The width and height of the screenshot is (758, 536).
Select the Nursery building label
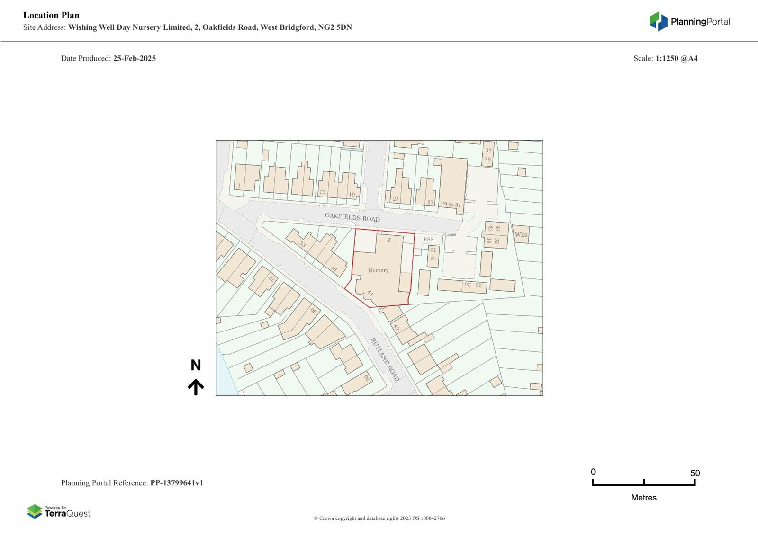click(x=378, y=270)
